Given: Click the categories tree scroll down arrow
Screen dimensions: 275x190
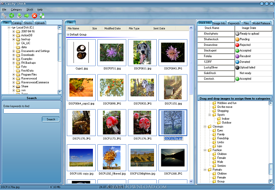Looking at the screenshot, I should click(271, 181).
